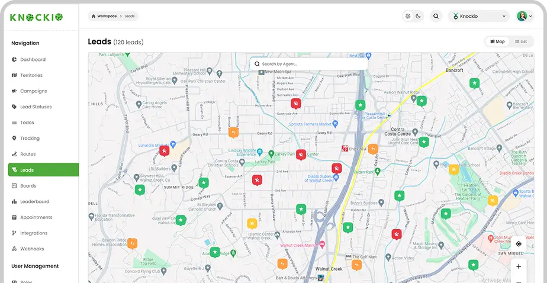Select green marker below Skywest HOA

coord(140,190)
